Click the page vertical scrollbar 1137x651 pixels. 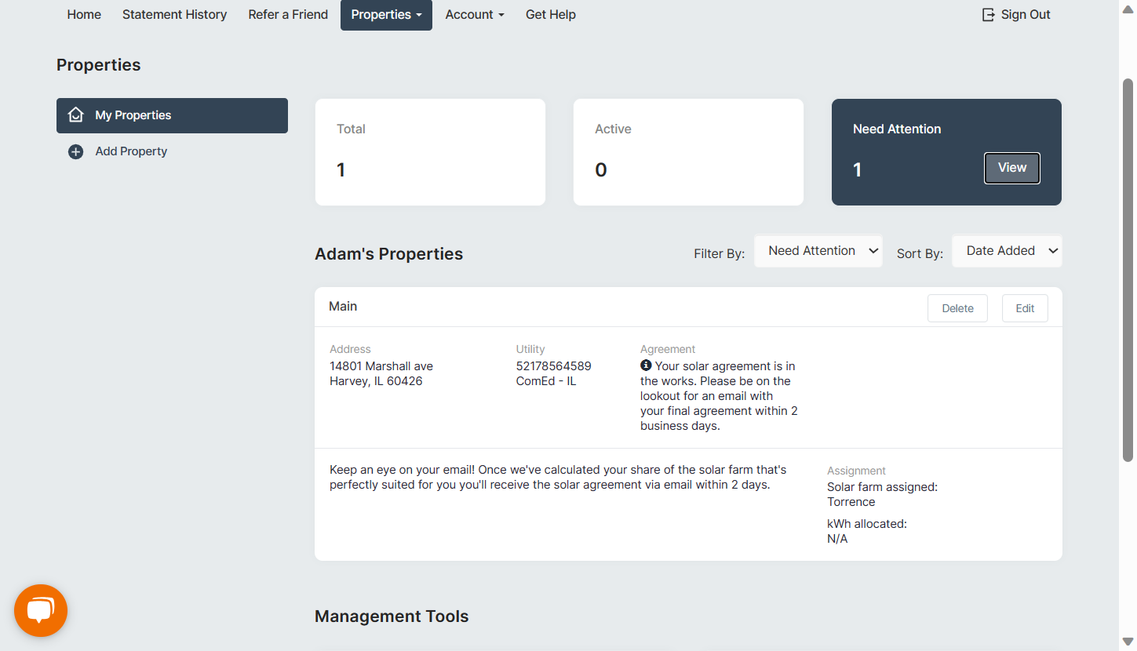click(x=1128, y=269)
